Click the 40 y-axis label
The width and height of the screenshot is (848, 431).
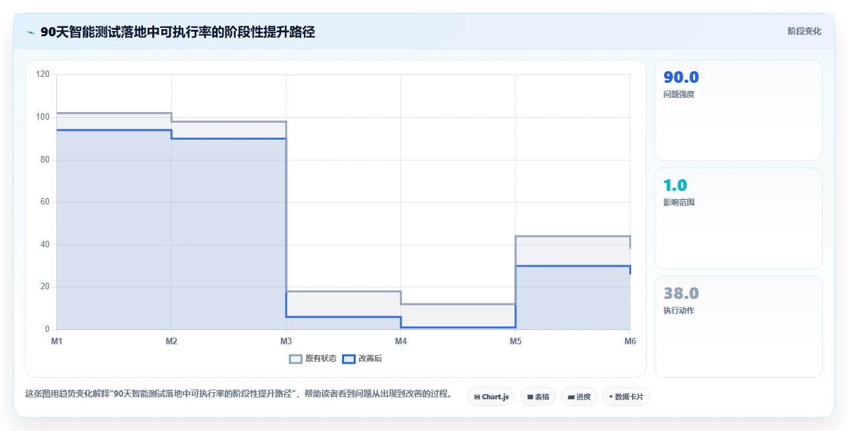point(45,245)
